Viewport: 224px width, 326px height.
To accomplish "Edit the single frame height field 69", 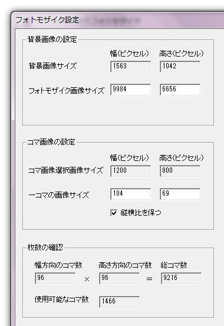I will point(180,194).
